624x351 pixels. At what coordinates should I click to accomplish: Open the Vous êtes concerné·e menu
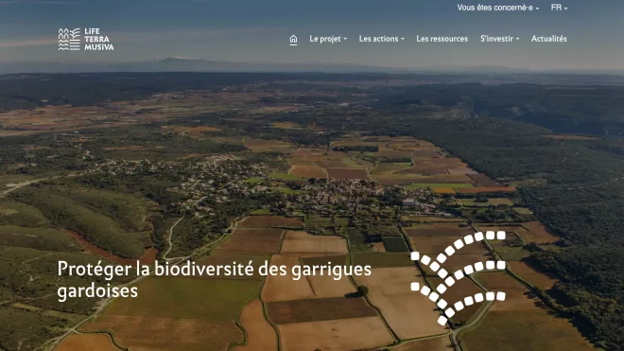click(498, 8)
